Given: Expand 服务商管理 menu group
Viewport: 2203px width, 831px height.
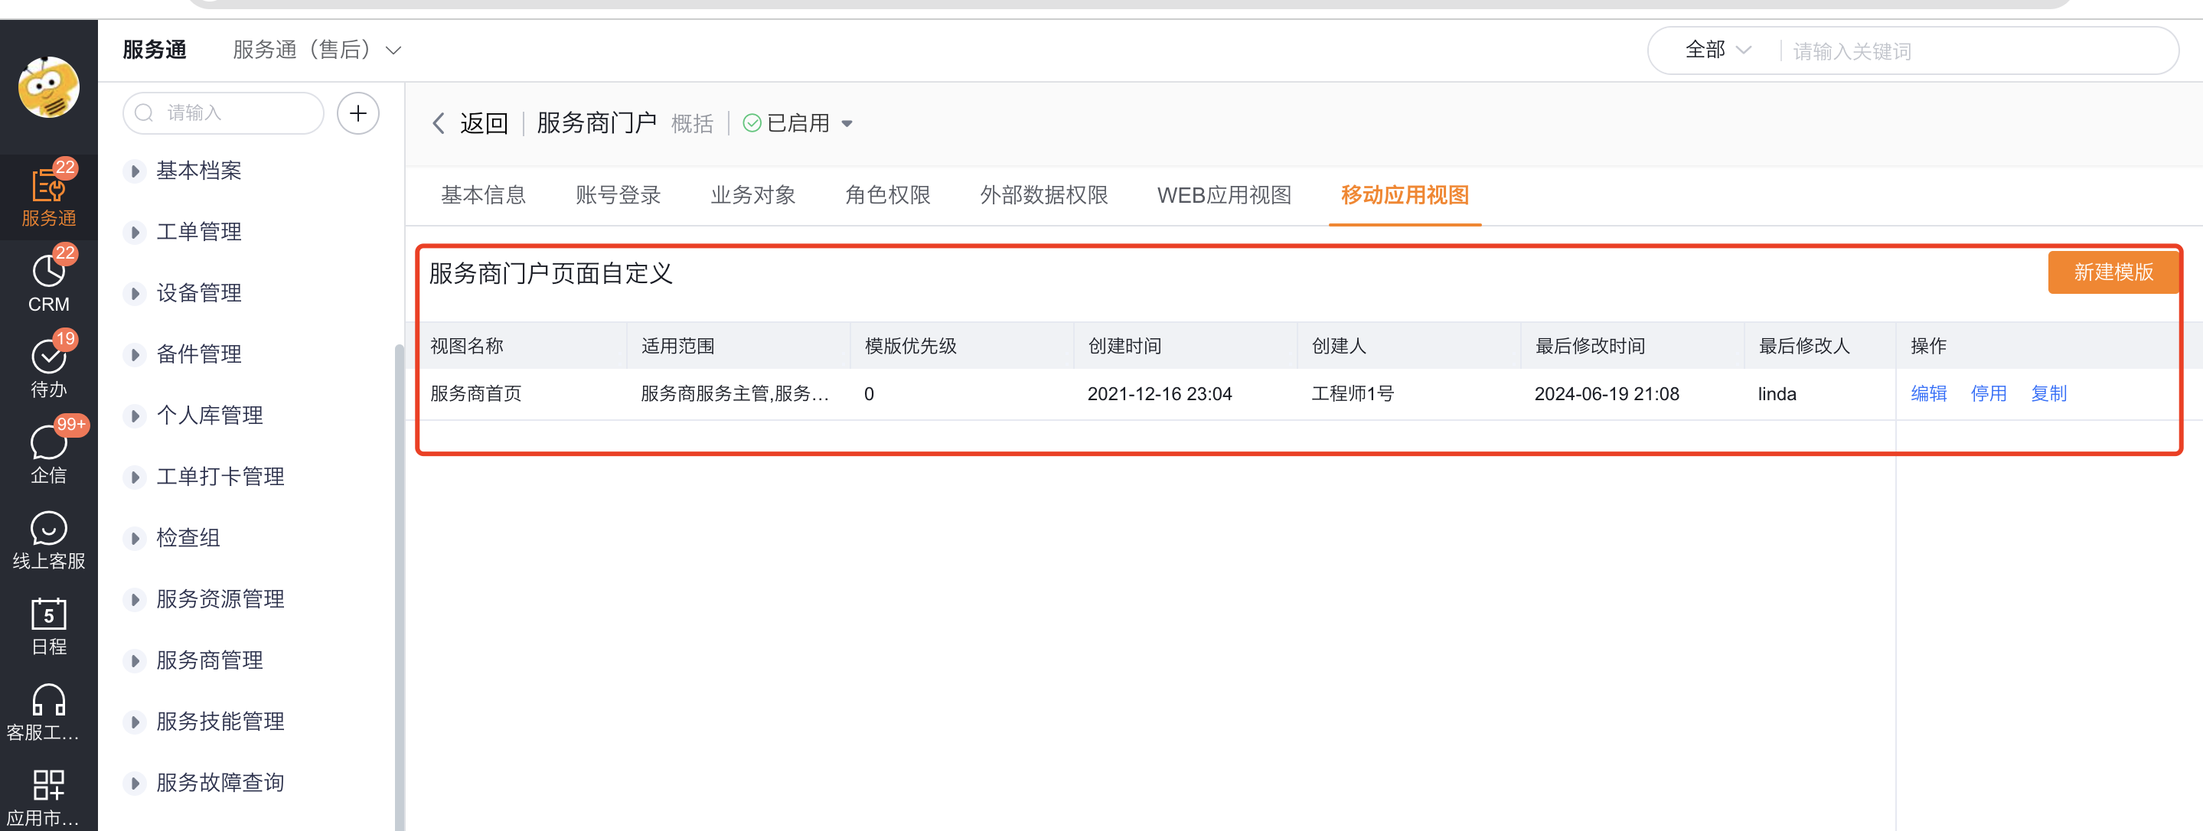Looking at the screenshot, I should tap(134, 660).
